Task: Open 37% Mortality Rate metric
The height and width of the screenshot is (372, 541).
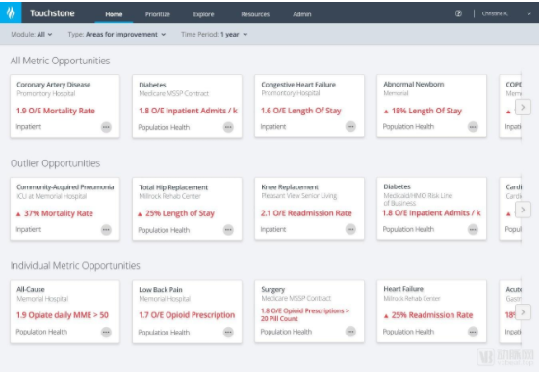Action: point(55,213)
